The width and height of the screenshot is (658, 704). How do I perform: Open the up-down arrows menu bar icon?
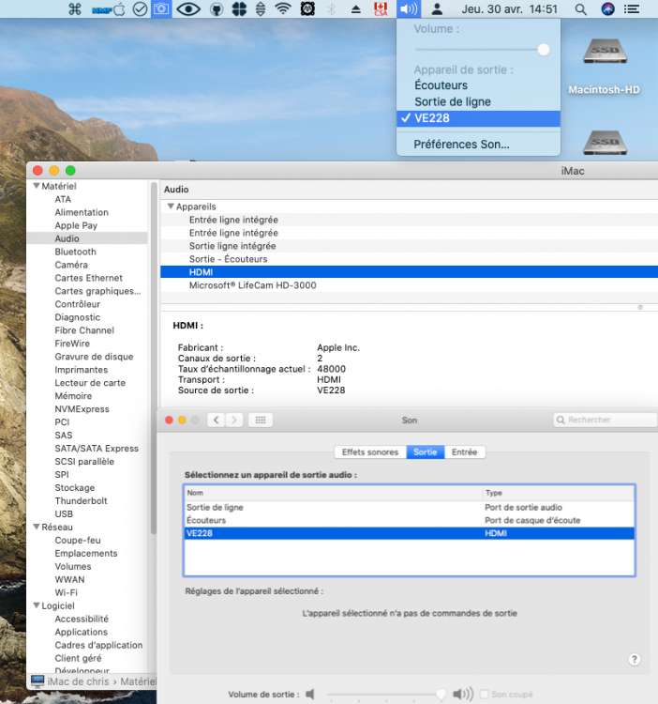pos(261,9)
